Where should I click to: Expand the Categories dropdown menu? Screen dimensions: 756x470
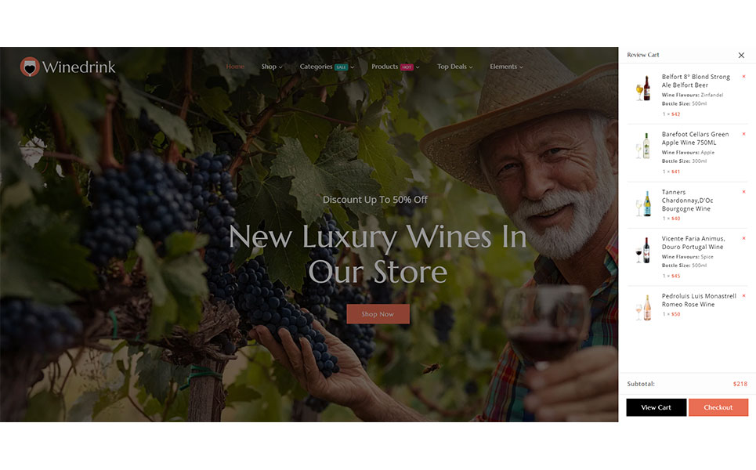(327, 67)
